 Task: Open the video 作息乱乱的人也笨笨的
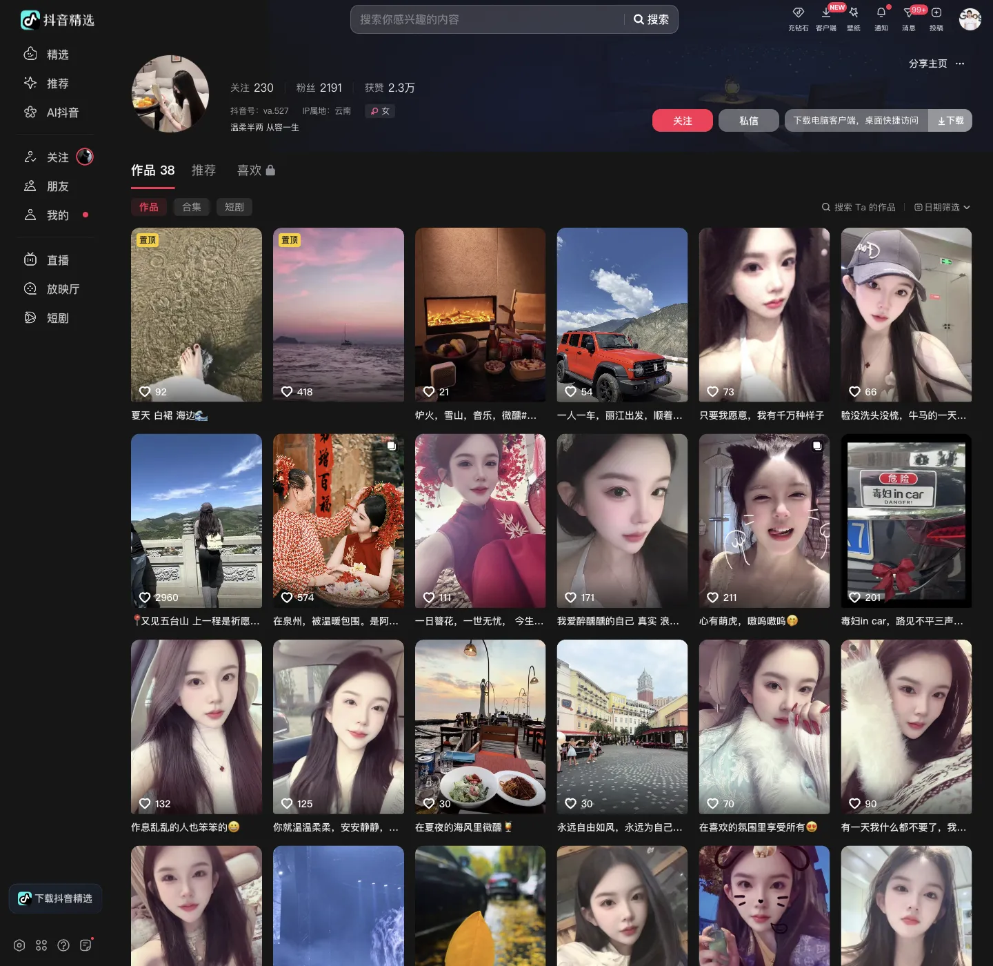click(197, 727)
